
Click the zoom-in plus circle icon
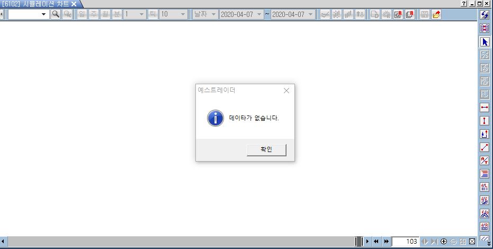pyautogui.click(x=444, y=242)
